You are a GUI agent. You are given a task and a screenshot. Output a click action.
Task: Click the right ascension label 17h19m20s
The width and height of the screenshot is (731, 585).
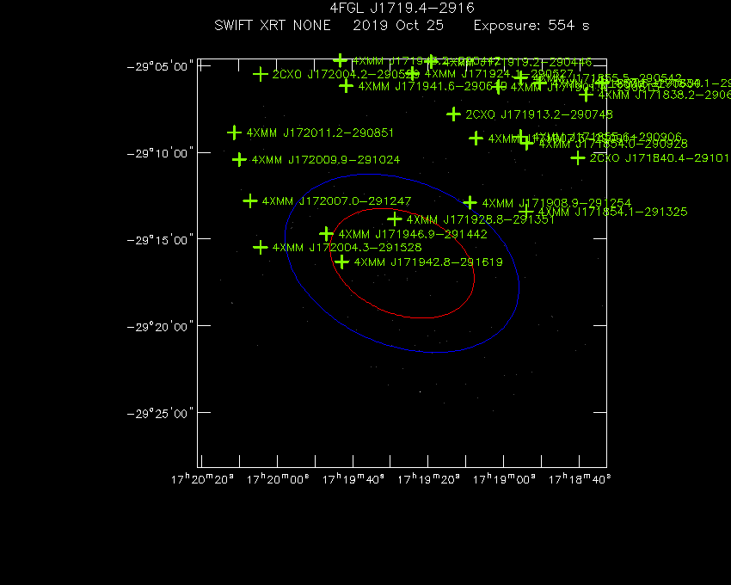[428, 479]
